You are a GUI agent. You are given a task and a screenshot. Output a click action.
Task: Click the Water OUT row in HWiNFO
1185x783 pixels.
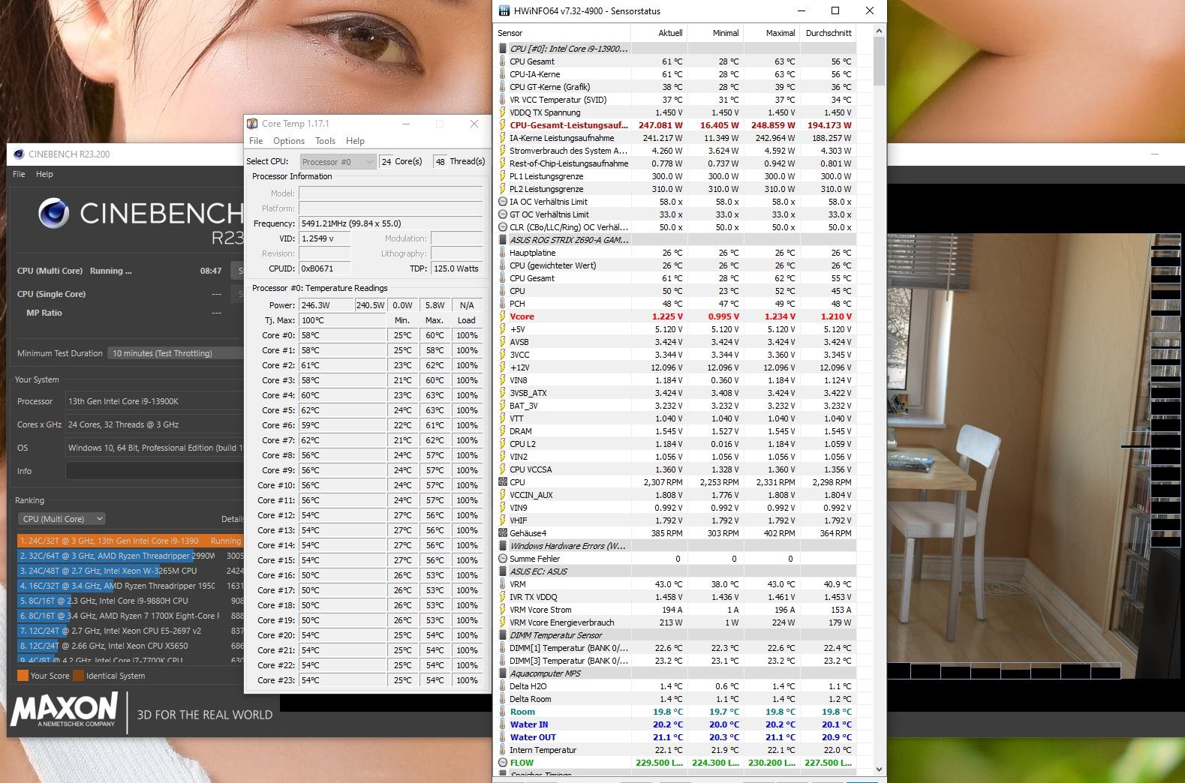point(676,737)
